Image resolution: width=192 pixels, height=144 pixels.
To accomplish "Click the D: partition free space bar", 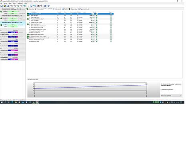I will [x=13, y=37].
